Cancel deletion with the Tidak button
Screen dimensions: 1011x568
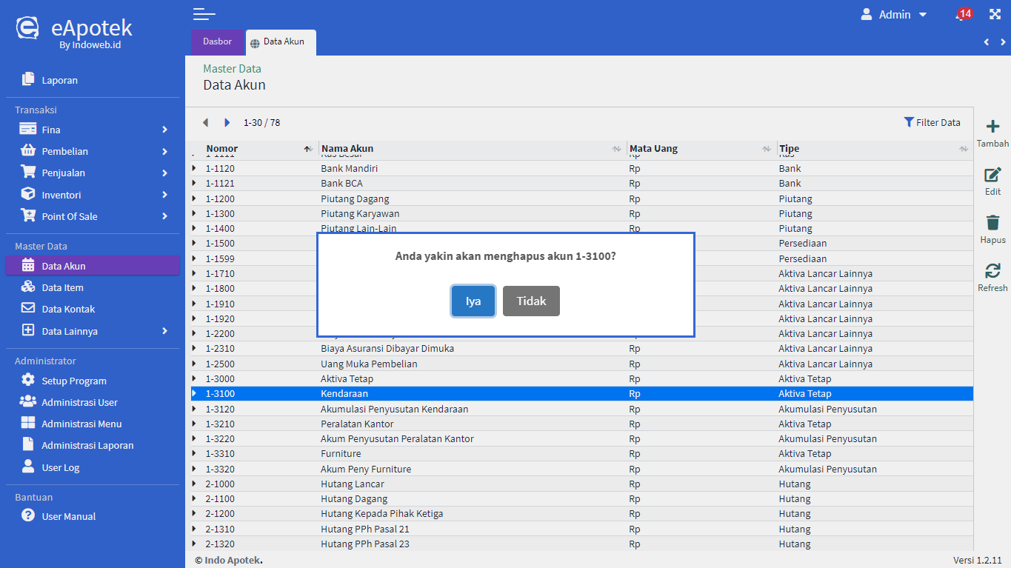click(x=531, y=301)
